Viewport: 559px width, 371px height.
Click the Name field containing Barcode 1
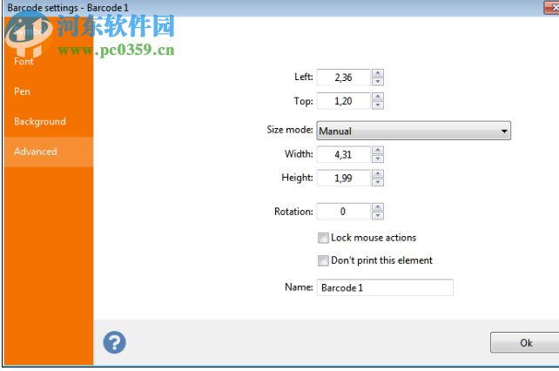coord(385,287)
